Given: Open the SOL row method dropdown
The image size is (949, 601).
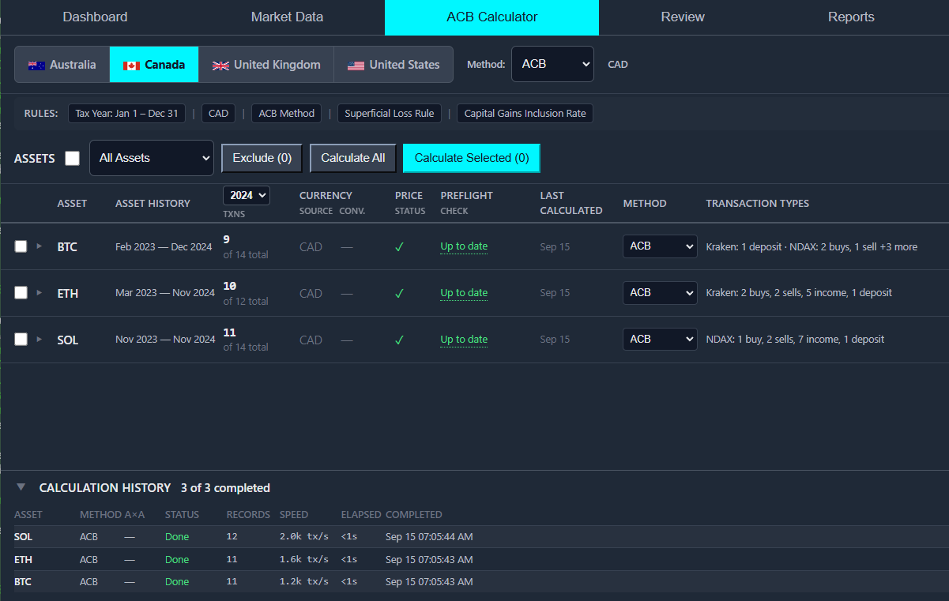Looking at the screenshot, I should click(660, 340).
